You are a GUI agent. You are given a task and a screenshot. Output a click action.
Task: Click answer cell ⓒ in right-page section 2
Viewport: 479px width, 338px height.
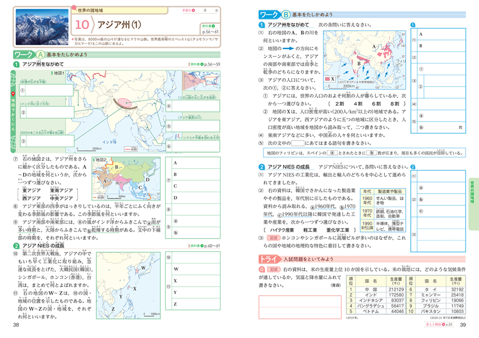[441, 211]
